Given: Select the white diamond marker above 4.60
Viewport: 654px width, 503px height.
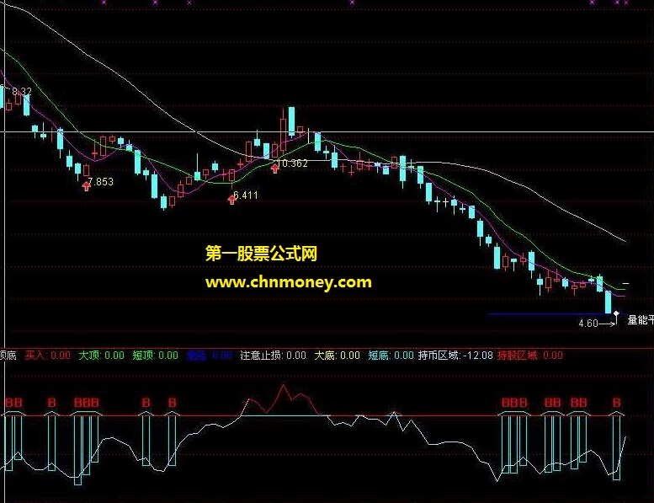Looking at the screenshot, I should 616,313.
